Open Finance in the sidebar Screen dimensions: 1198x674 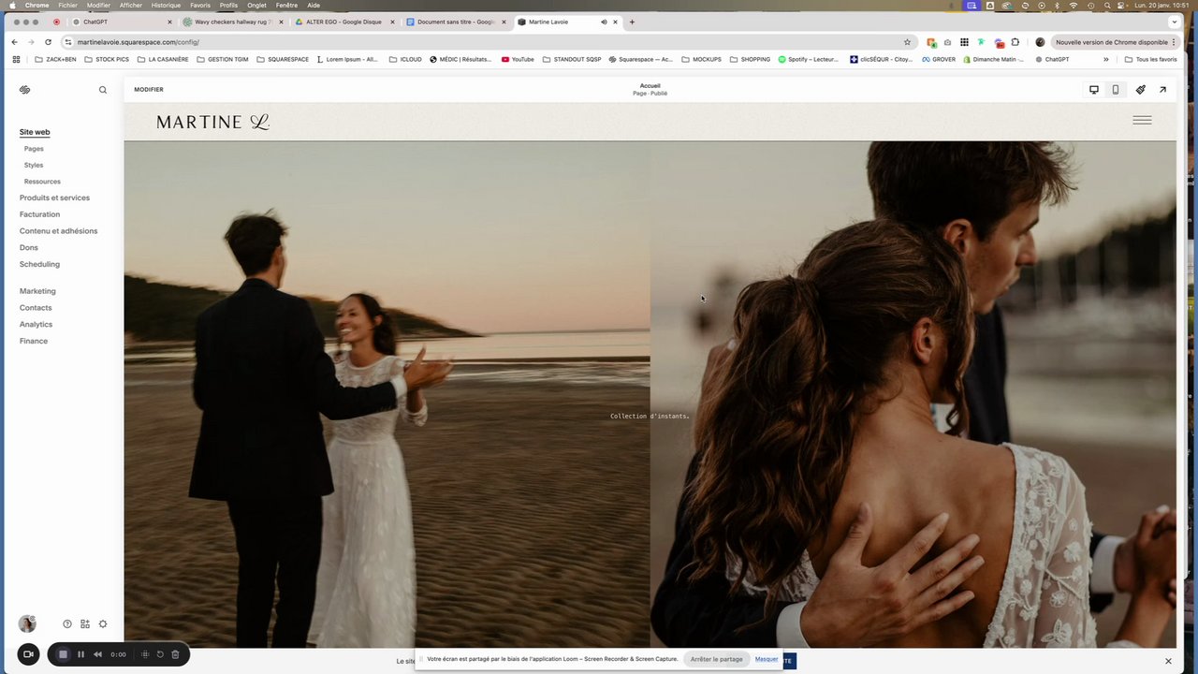[34, 341]
